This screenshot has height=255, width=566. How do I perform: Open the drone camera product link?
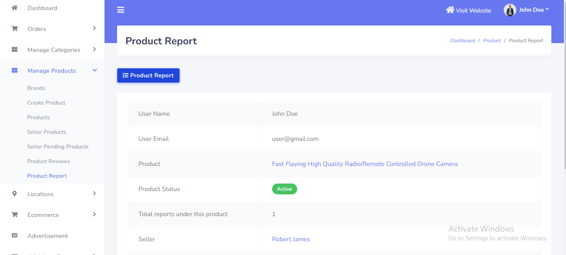365,164
